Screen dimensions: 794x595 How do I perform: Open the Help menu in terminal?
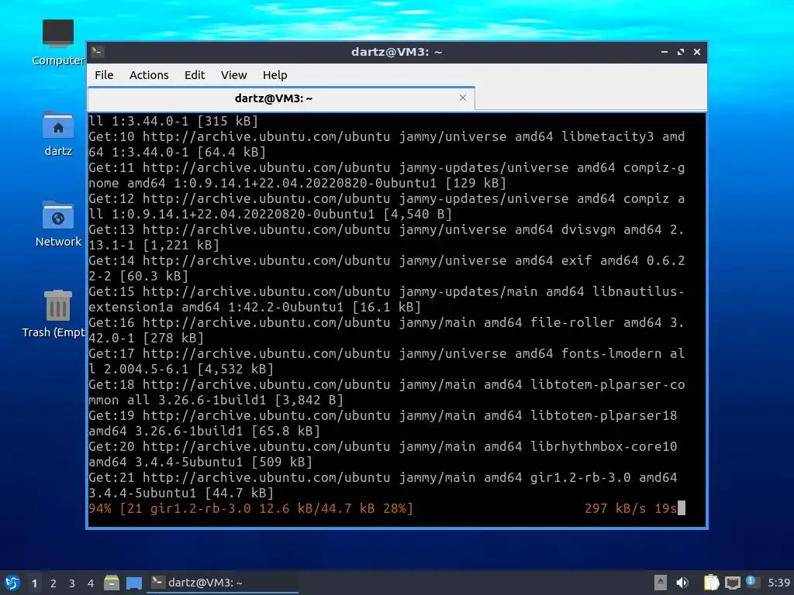(275, 75)
